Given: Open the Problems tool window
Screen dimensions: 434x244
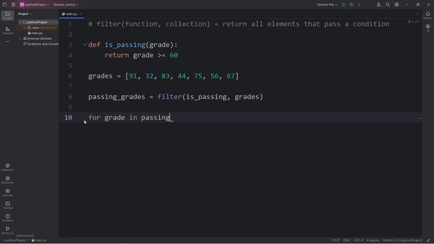Looking at the screenshot, I should click(x=7, y=218).
